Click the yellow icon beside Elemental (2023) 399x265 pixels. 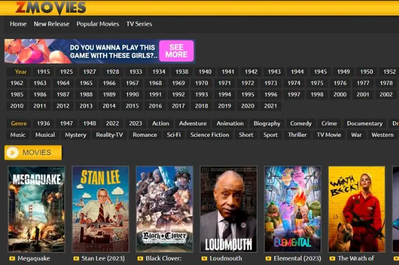(268, 259)
